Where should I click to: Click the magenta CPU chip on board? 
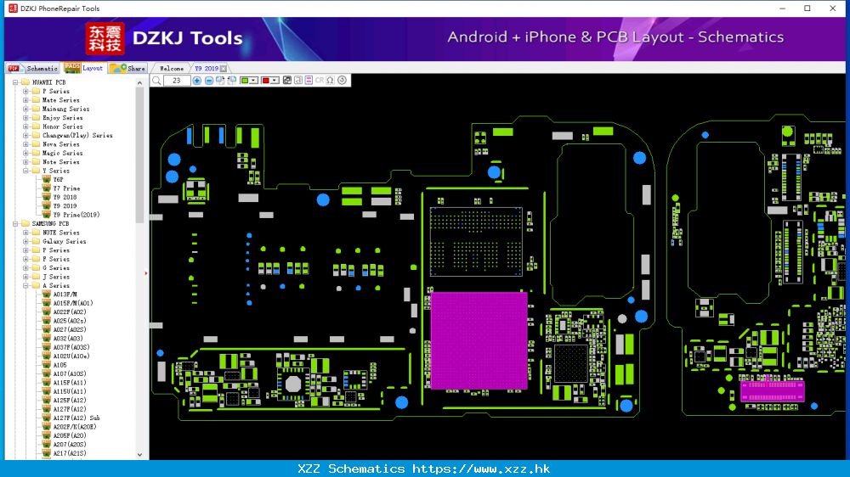[x=479, y=340]
